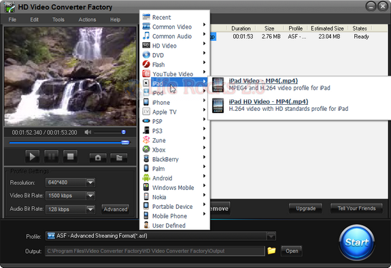The image size is (391, 268).
Task: Adjust the volume slider knob
Action: point(124,132)
